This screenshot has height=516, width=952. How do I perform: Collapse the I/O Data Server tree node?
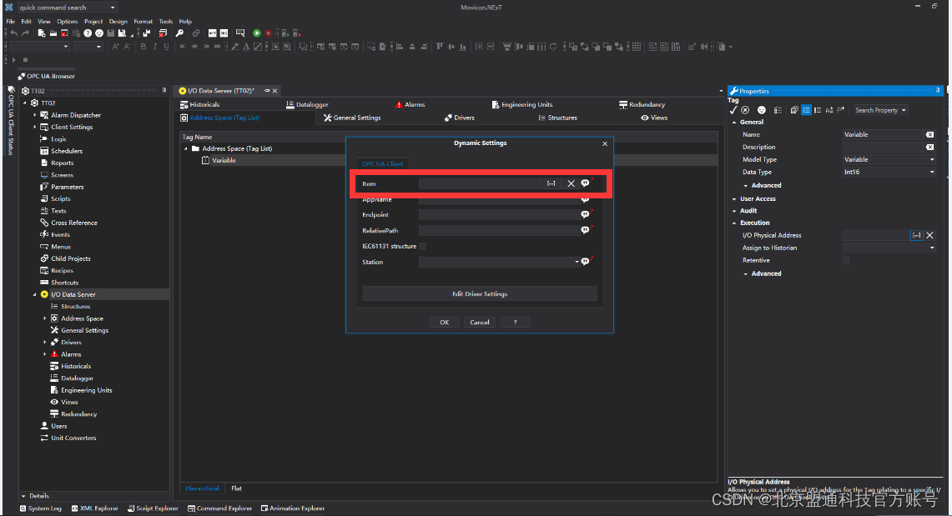pyautogui.click(x=34, y=295)
